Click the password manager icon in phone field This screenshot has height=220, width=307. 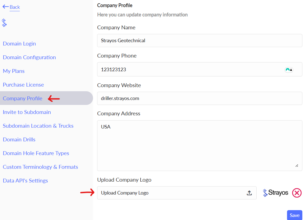pyautogui.click(x=289, y=70)
